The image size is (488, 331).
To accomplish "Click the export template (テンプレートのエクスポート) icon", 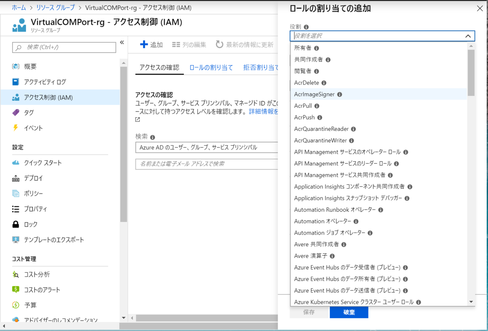I will (16, 240).
